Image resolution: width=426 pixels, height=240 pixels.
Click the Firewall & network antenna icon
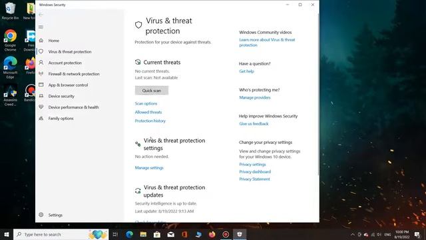(x=41, y=74)
